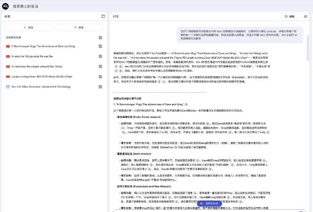Open citation 3 just before the '...' chip
Screen dimensions: 313x212
[x=159, y=82]
